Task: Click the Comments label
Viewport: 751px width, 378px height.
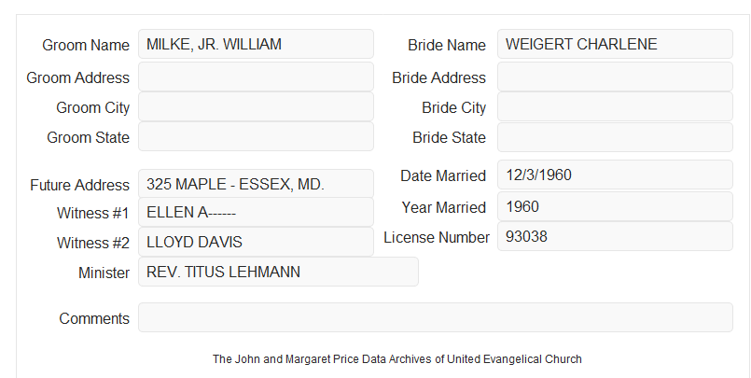Action: click(x=94, y=318)
